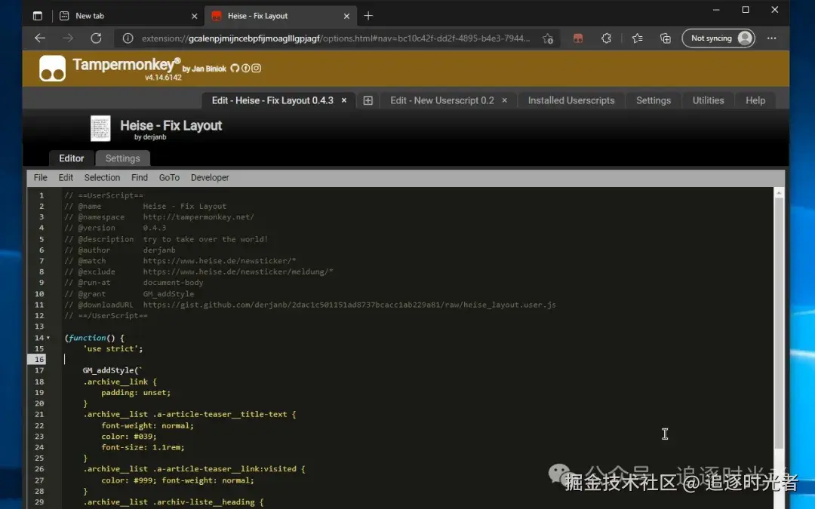815x509 pixels.
Task: Close the Edit - Heise - Fix Layout tab
Action: click(x=344, y=100)
